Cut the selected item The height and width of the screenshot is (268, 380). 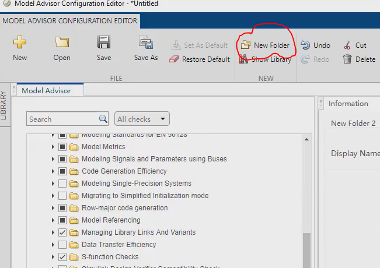[x=355, y=45]
